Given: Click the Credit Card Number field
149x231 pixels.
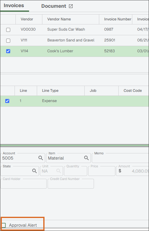Looking at the screenshot, I should click(x=71, y=184).
